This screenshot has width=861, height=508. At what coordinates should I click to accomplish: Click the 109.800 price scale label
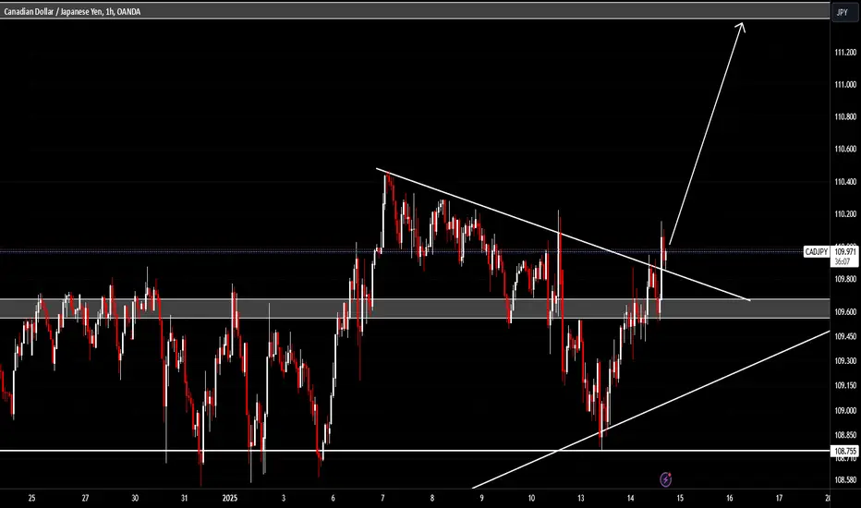[x=845, y=279]
